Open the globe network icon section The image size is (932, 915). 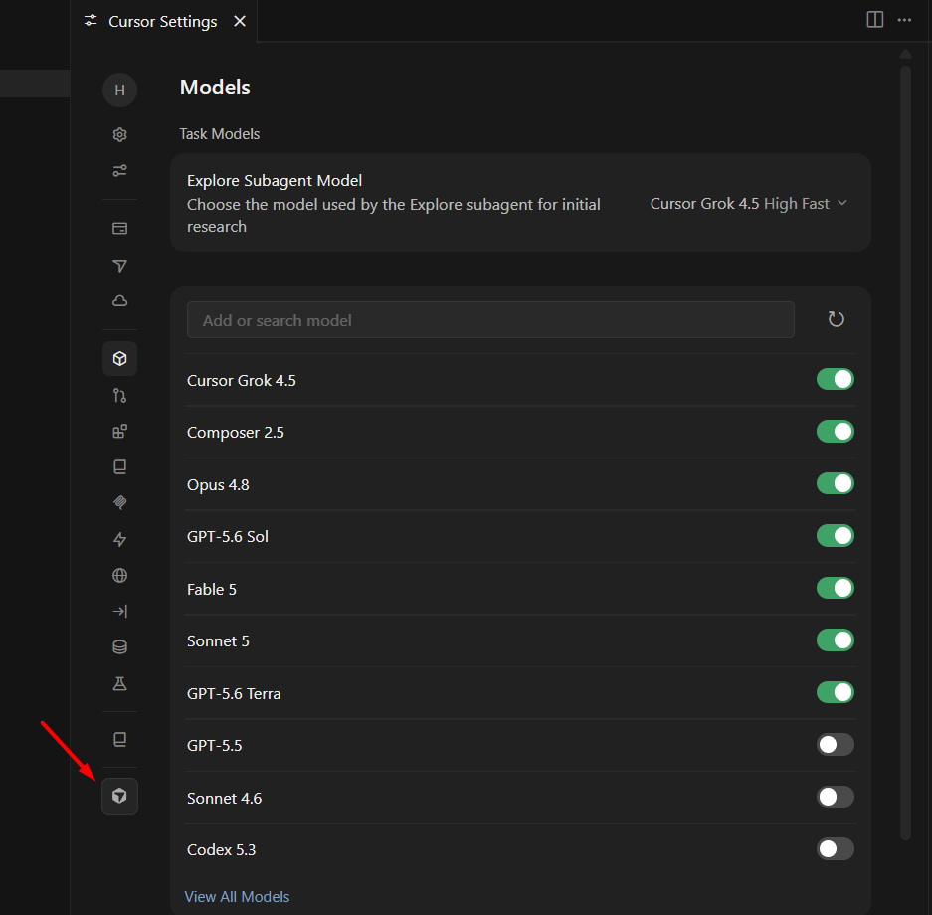[119, 575]
